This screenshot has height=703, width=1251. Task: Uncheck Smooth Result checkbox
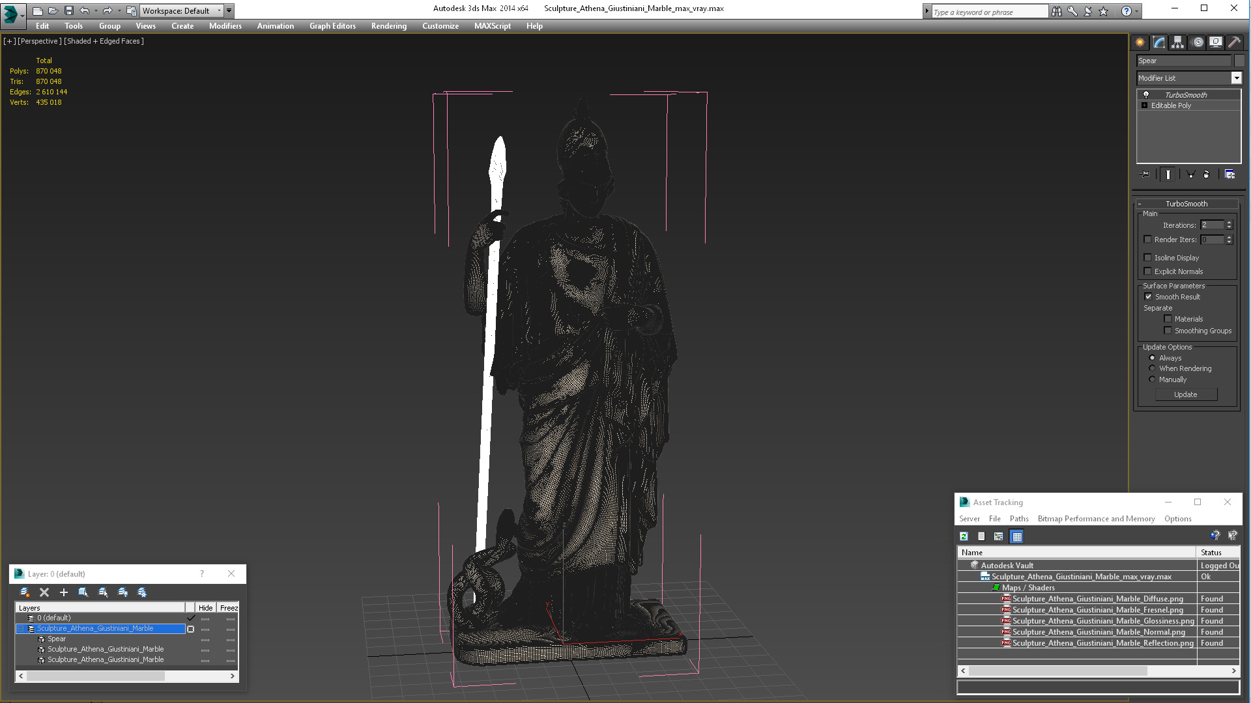click(x=1148, y=297)
